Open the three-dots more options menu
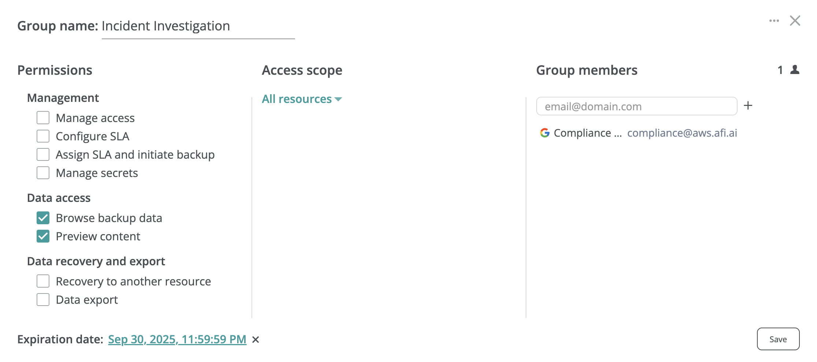The image size is (817, 362). [x=774, y=21]
